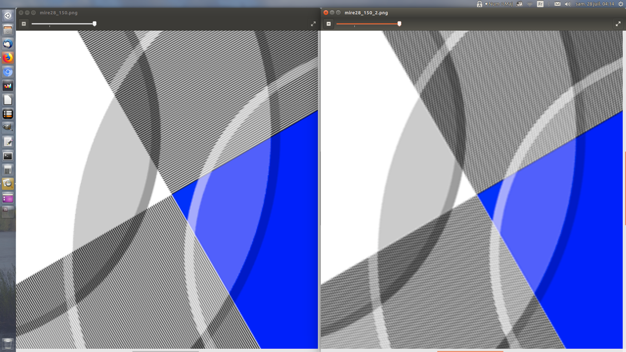
Task: Open the blank document app in dock
Action: 7,100
